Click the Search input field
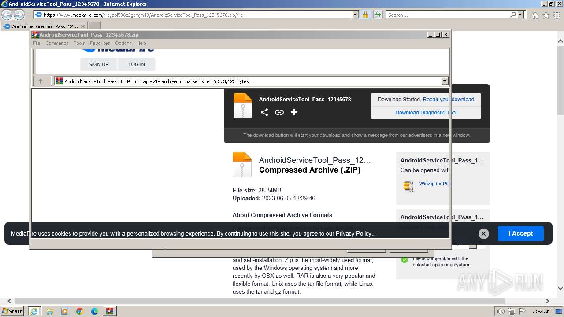Screen dimensions: 564x317 pos(448,15)
